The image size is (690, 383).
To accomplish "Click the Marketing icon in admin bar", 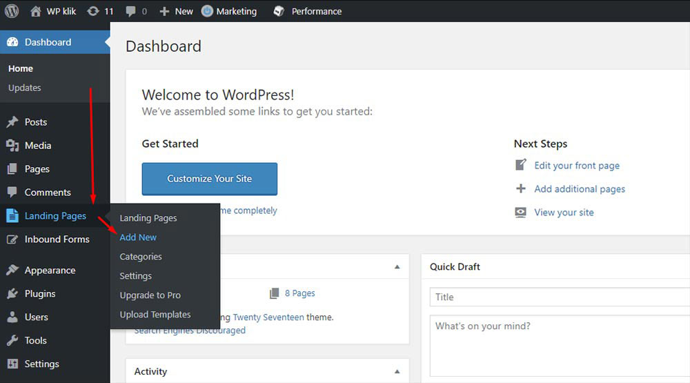I will pos(207,11).
